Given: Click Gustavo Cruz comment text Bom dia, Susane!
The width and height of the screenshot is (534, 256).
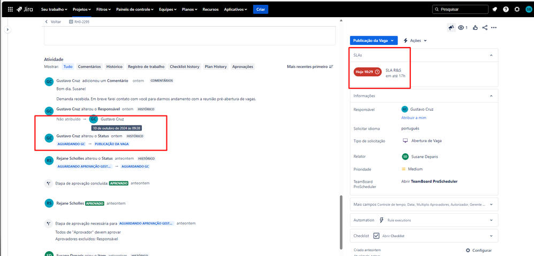Looking at the screenshot, I should [x=71, y=89].
